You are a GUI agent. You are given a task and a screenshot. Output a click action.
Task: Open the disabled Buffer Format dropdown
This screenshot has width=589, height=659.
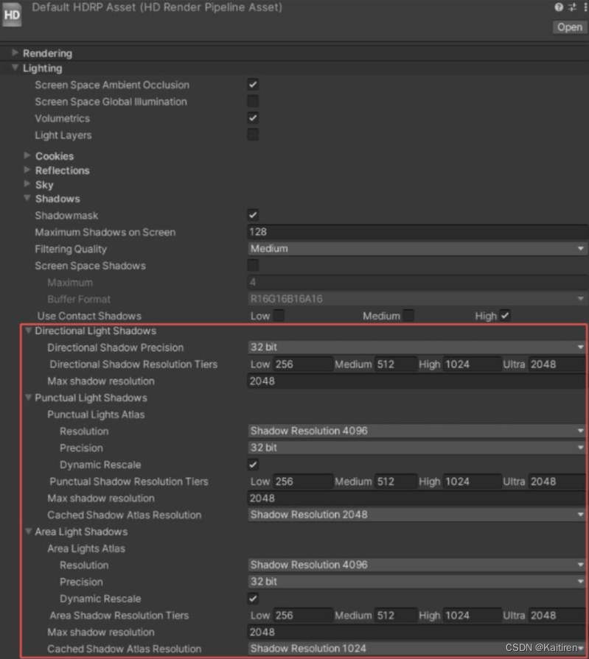point(417,299)
